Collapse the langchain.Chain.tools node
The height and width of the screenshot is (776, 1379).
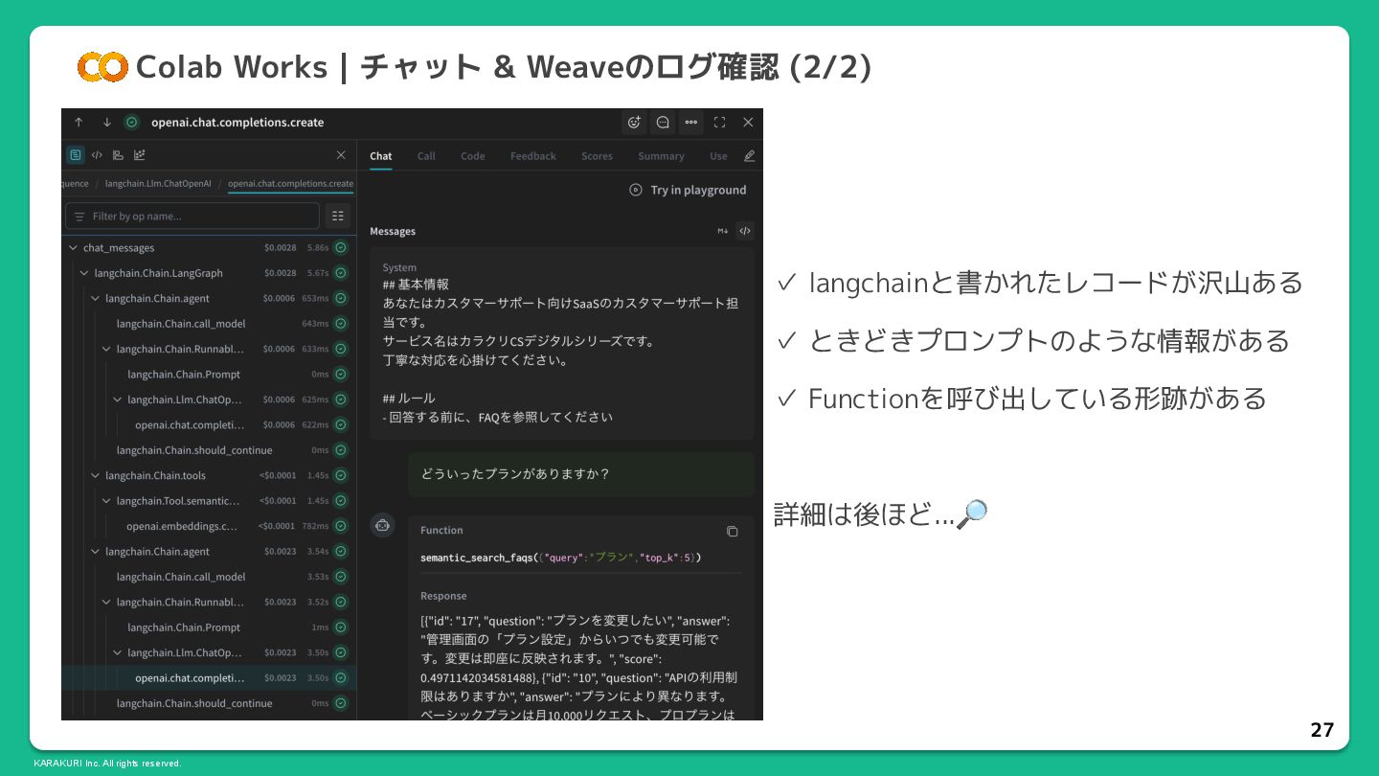point(95,476)
